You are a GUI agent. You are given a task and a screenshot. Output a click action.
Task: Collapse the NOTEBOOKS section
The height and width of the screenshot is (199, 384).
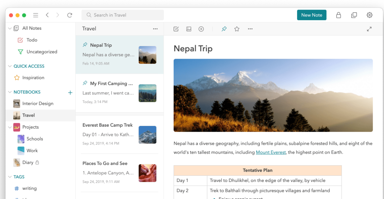10,92
